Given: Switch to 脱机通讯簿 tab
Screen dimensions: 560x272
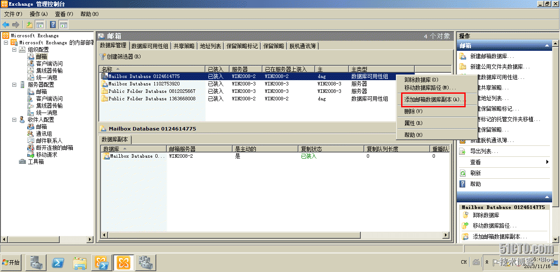Looking at the screenshot, I should (x=303, y=46).
